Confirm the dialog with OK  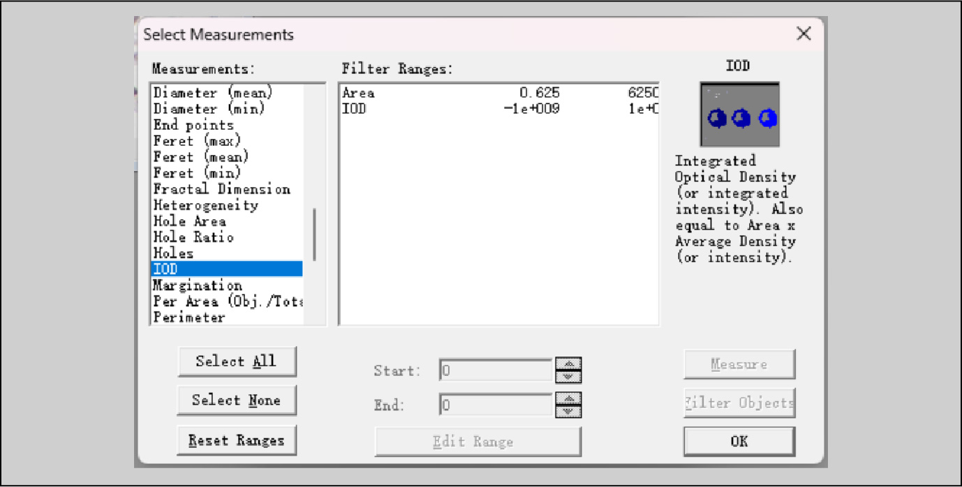[x=739, y=441]
